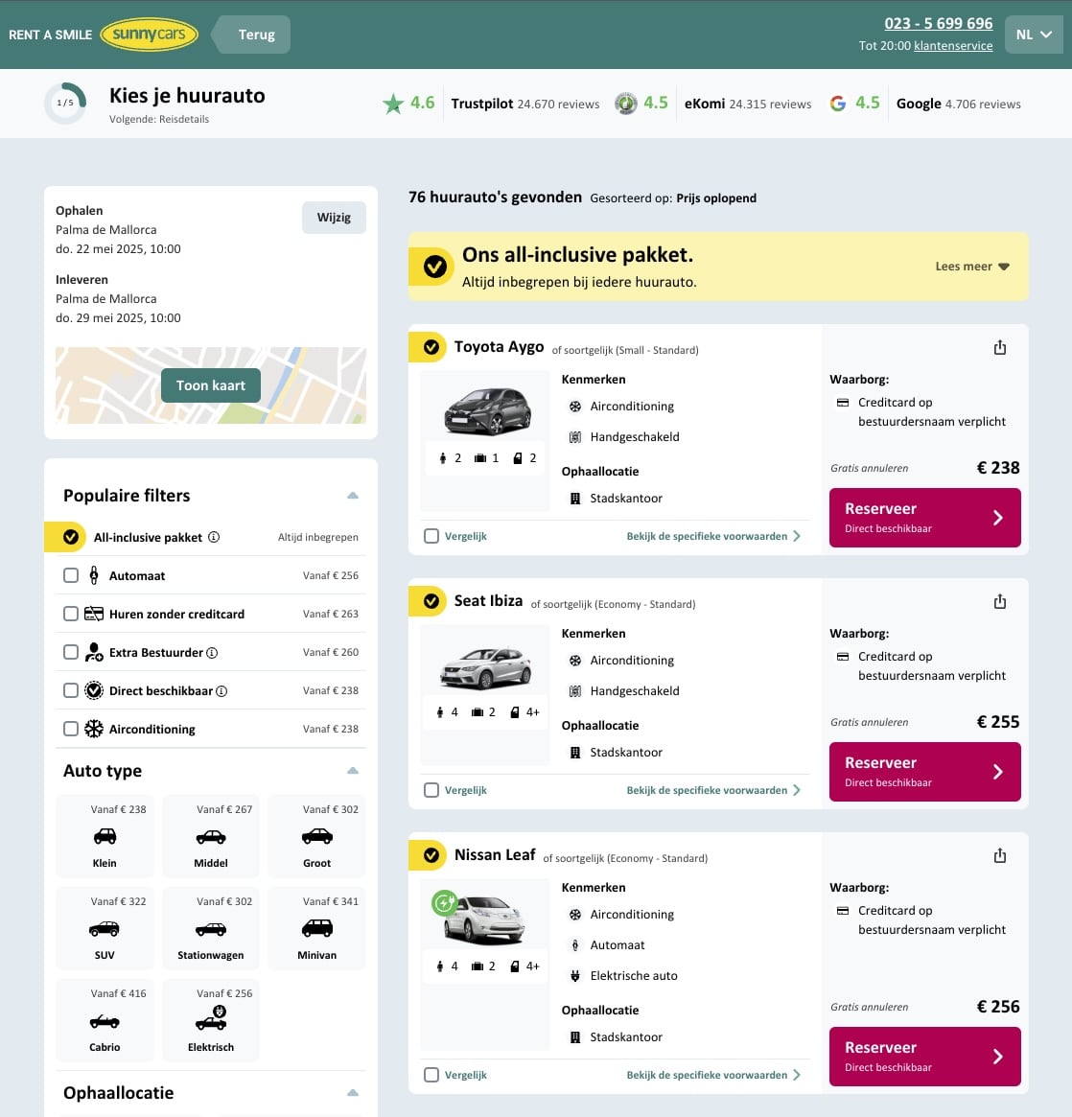Image resolution: width=1072 pixels, height=1117 pixels.
Task: Open info icon for Extra Bestuurder
Action: (212, 653)
